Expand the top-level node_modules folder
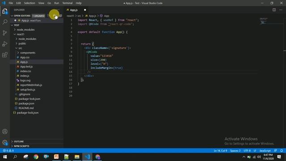Viewport: 286px width, 161px height. coord(25,30)
